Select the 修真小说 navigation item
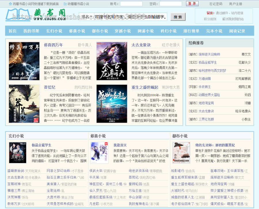Viewport: 259px width, 209px height. (77, 31)
